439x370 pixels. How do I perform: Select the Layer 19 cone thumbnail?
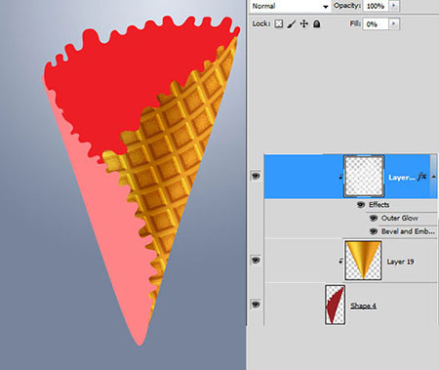(363, 261)
